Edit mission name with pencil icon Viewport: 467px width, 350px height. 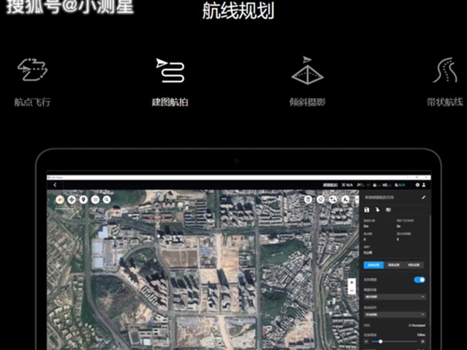point(424,197)
